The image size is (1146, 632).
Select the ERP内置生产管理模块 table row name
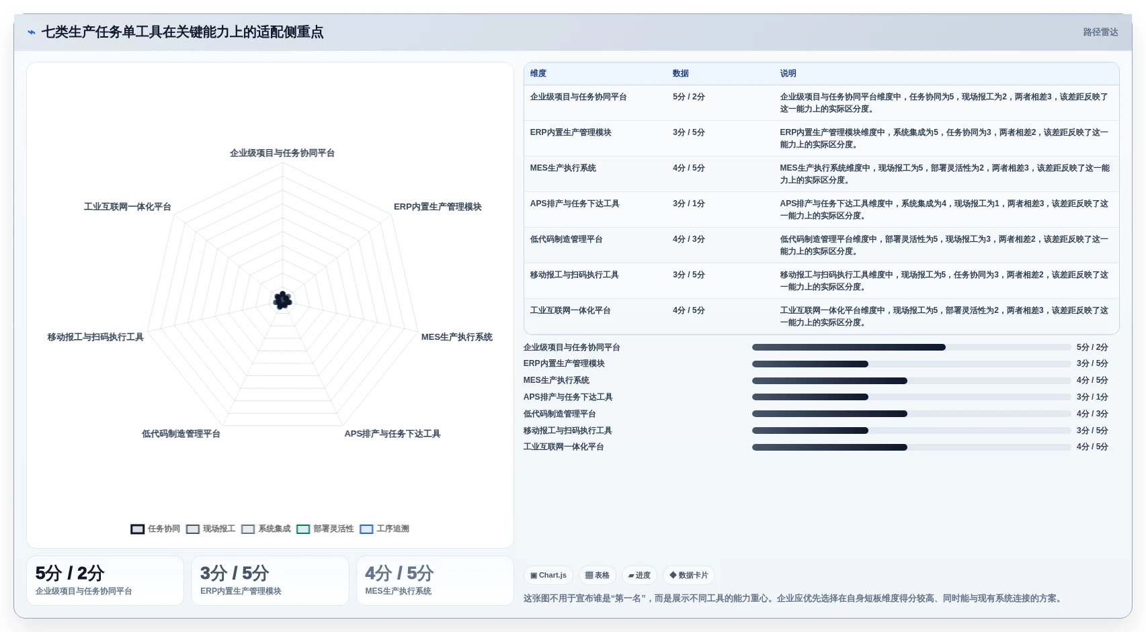coord(571,133)
